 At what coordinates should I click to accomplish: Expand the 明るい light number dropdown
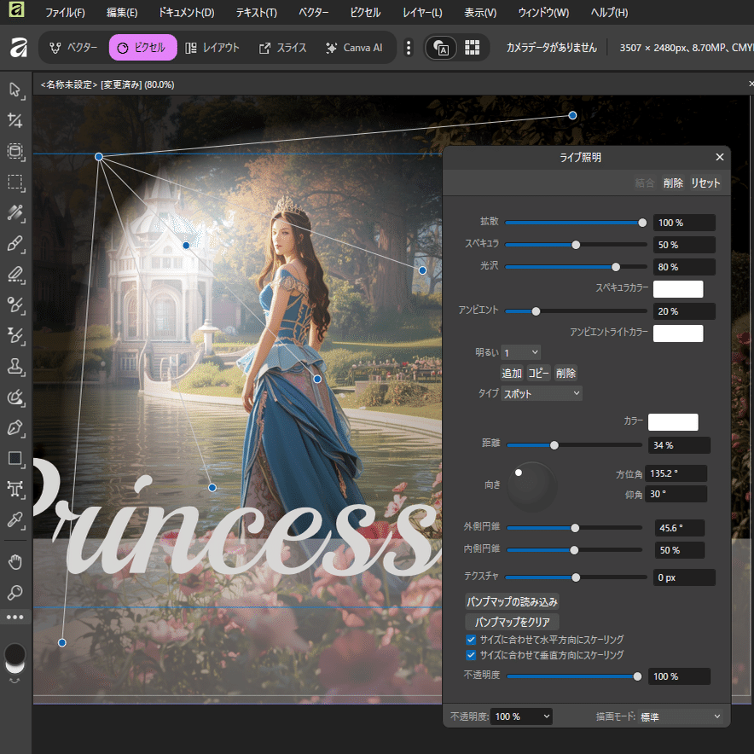[521, 352]
